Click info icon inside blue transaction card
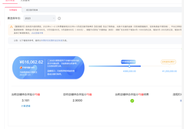The width and height of the screenshot is (184, 129). pos(49,60)
